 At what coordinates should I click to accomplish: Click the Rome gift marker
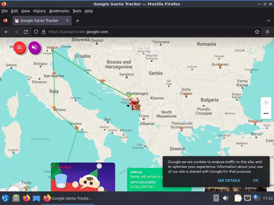click(54, 108)
